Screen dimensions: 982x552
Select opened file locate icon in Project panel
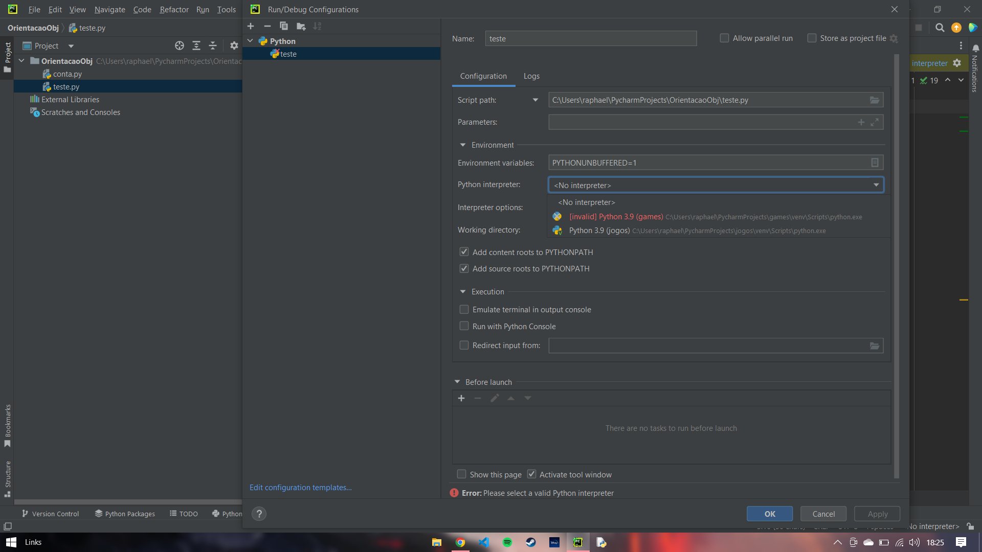180,46
